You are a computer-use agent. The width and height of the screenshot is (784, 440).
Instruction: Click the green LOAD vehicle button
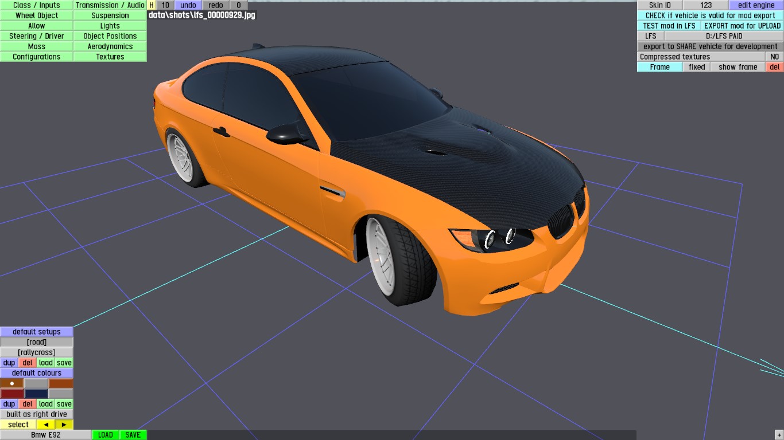106,435
